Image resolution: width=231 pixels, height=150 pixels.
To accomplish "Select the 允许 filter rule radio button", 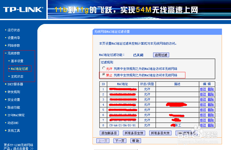I will pos(104,68).
